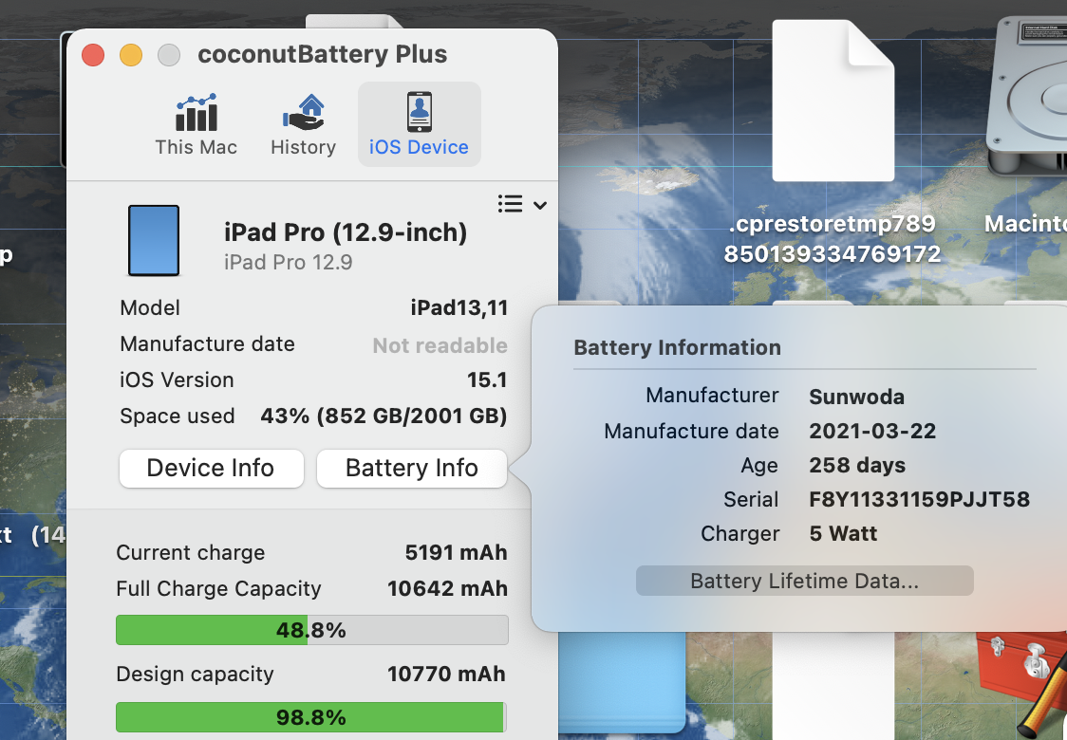This screenshot has height=740, width=1067.
Task: Click the Space used label
Action: click(178, 416)
